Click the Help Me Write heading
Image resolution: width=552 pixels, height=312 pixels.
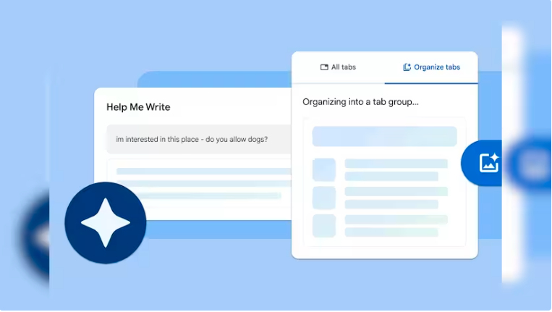(x=138, y=107)
